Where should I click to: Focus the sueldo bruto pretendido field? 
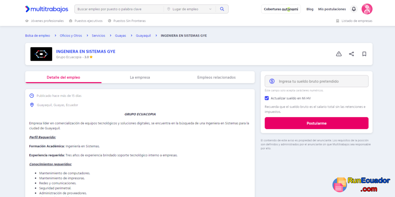pyautogui.click(x=316, y=81)
